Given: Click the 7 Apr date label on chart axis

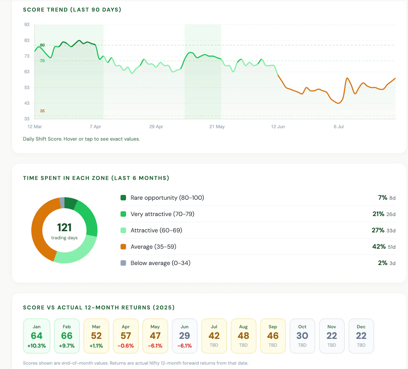Looking at the screenshot, I should click(95, 127).
